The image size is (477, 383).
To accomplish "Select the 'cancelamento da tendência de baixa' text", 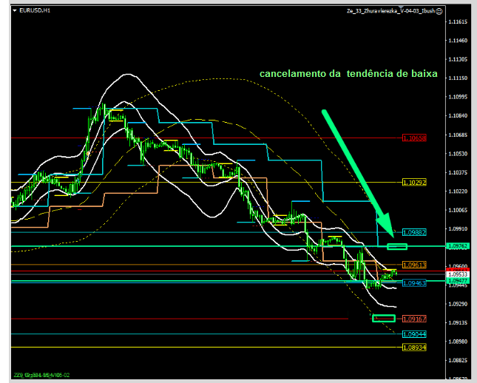I will point(348,74).
